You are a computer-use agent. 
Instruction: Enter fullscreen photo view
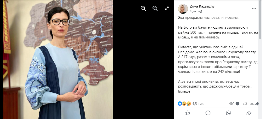(167, 8)
